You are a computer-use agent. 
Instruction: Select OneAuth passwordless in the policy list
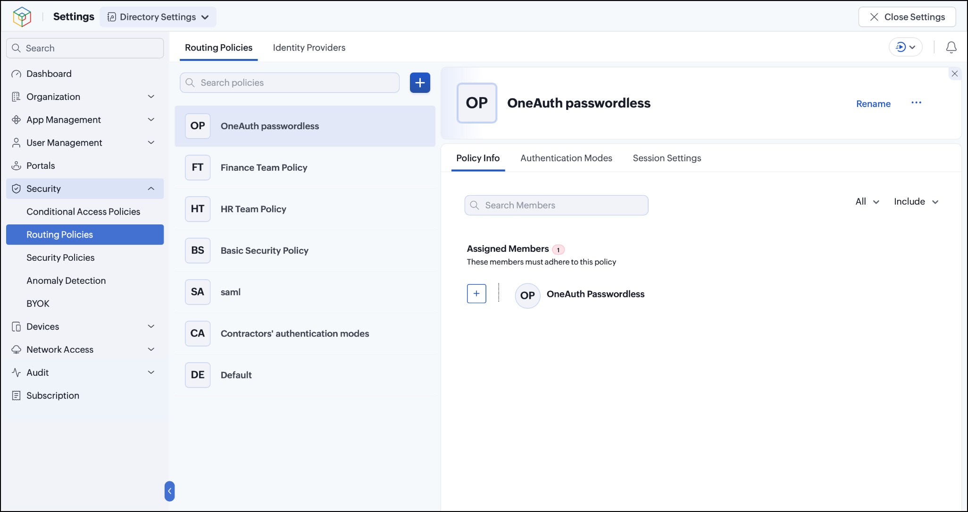pos(305,126)
